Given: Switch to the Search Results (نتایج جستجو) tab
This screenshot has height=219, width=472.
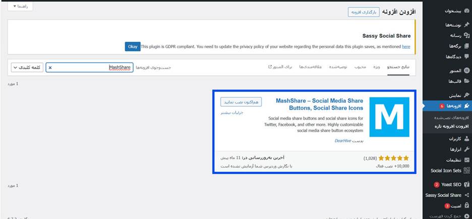Looking at the screenshot, I should click(398, 67).
